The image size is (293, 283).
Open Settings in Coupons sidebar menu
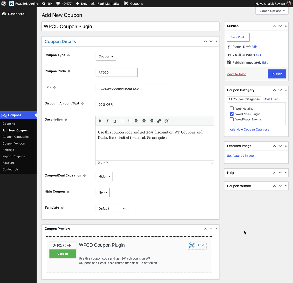pos(8,150)
